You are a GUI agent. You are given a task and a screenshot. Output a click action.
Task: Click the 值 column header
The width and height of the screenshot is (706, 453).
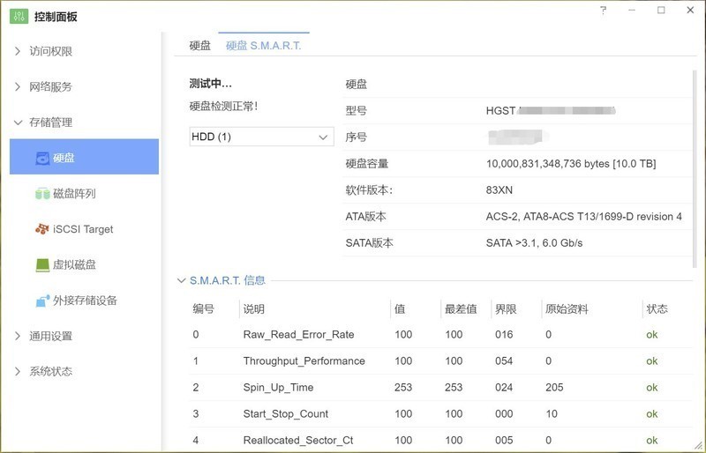point(400,309)
